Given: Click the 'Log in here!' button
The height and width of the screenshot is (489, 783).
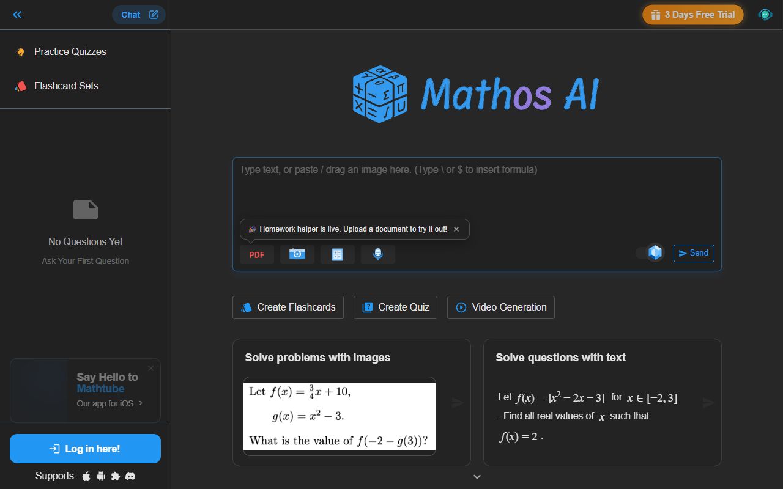Looking at the screenshot, I should [x=85, y=448].
